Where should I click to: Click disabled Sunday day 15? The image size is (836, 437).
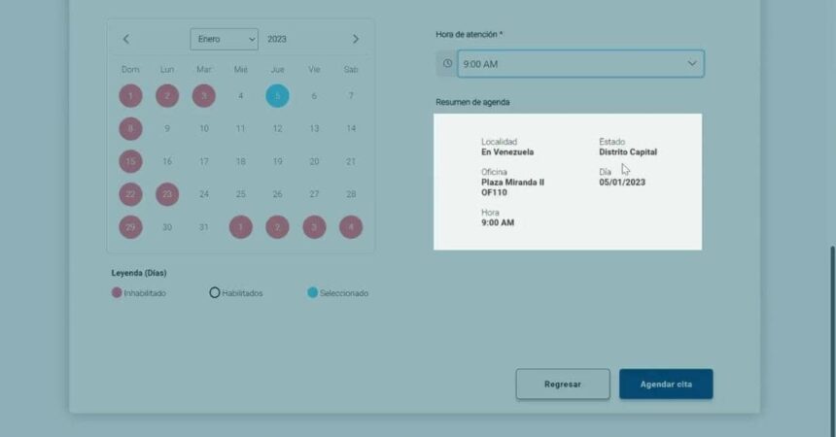click(x=130, y=161)
